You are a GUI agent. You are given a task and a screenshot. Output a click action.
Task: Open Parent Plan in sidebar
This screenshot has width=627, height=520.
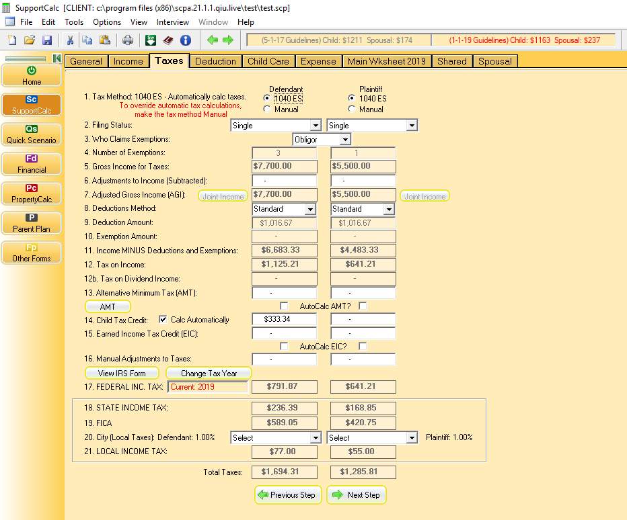click(x=32, y=223)
